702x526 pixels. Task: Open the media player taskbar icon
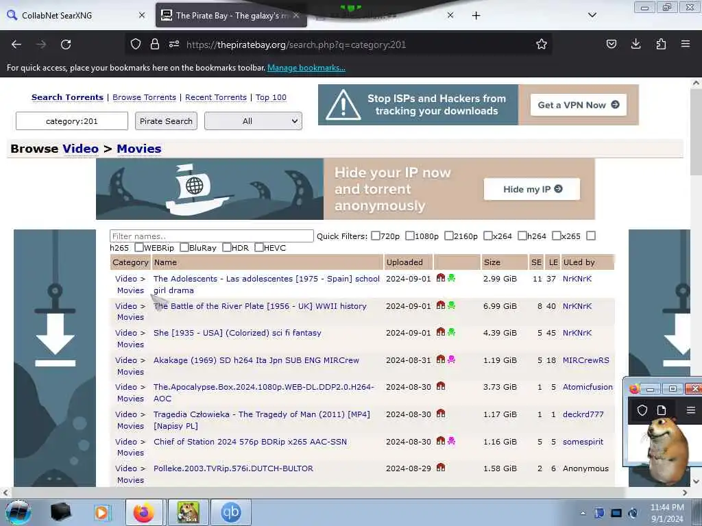[102, 512]
